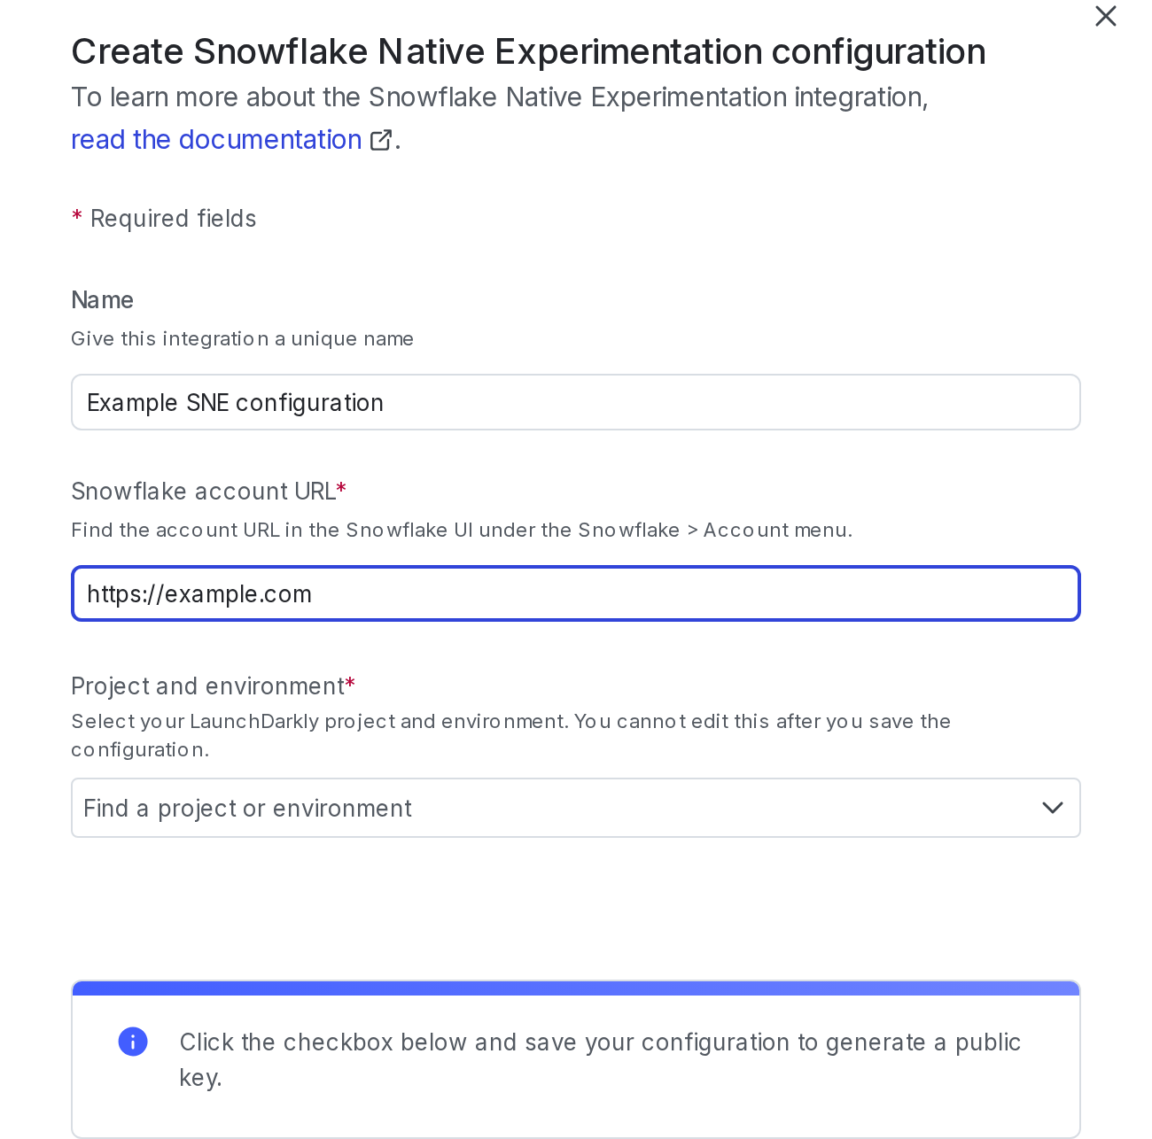Screen dimensions: 1152x1139
Task: Click the blue bar atop the notice box
Action: (575, 985)
